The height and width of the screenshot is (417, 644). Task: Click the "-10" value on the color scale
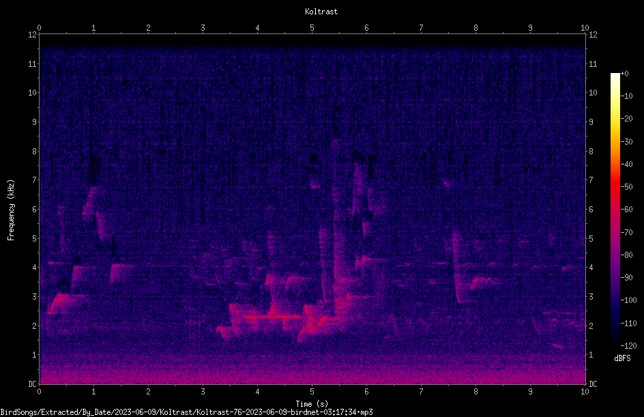click(626, 96)
